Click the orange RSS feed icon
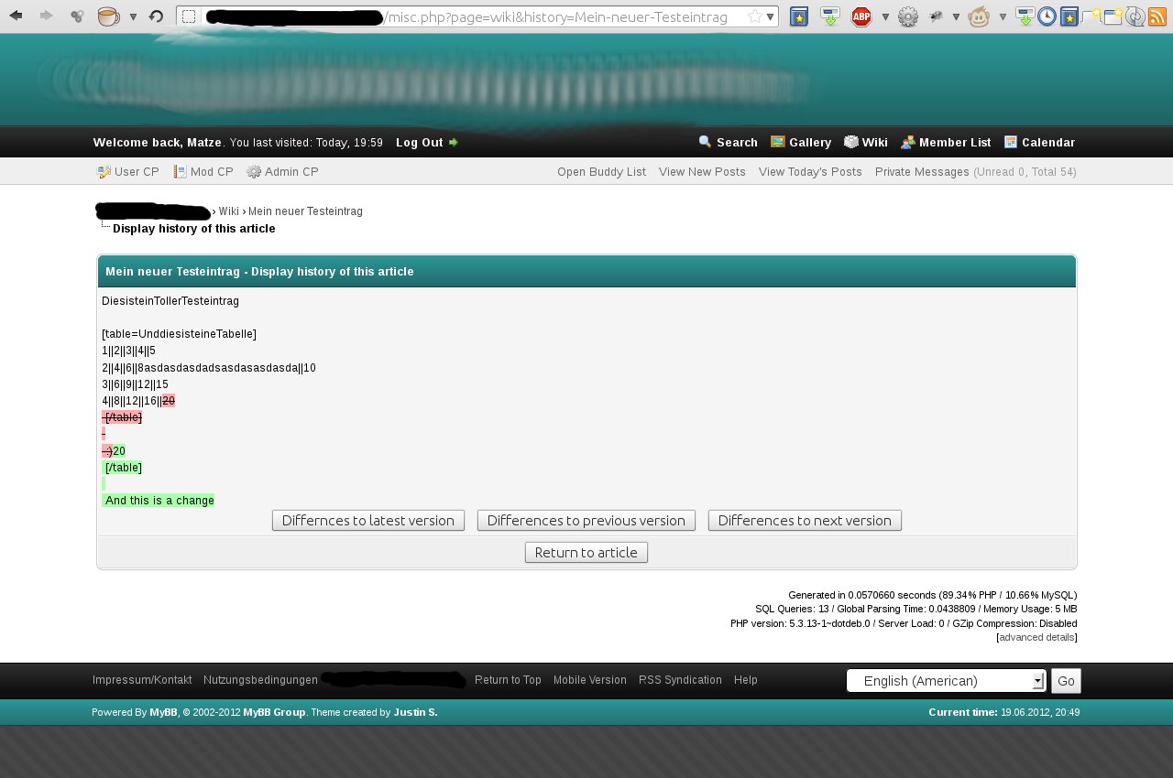Viewport: 1173px width, 778px height. [x=1157, y=16]
